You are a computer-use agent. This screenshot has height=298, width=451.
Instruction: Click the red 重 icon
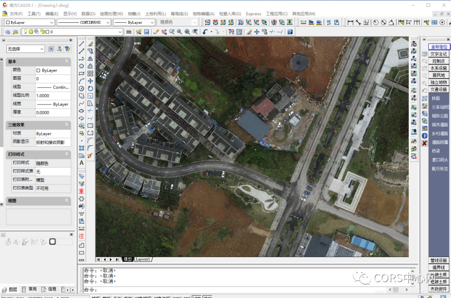click(82, 191)
